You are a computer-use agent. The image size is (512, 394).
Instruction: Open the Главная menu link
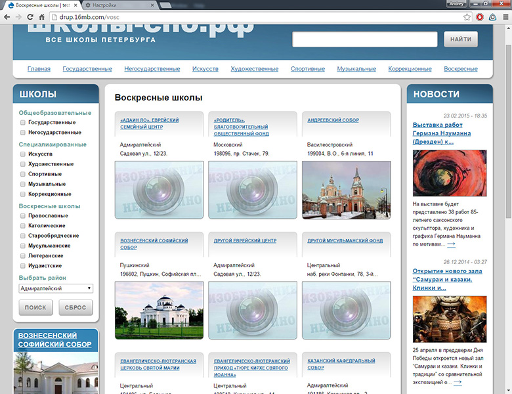pyautogui.click(x=39, y=69)
